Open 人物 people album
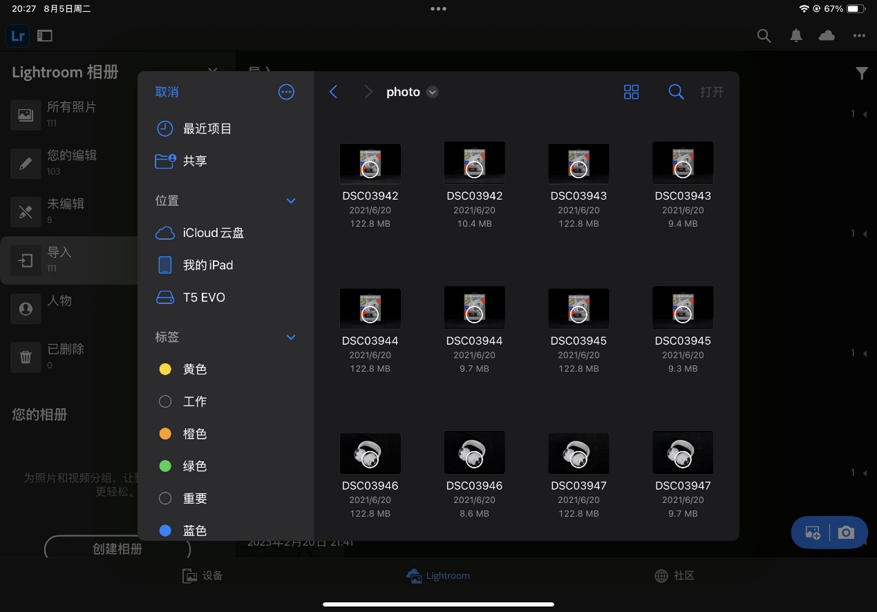The image size is (877, 612). 69,309
